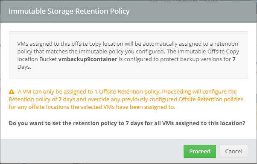
Task: Click the green Proceed button
Action: (x=200, y=151)
